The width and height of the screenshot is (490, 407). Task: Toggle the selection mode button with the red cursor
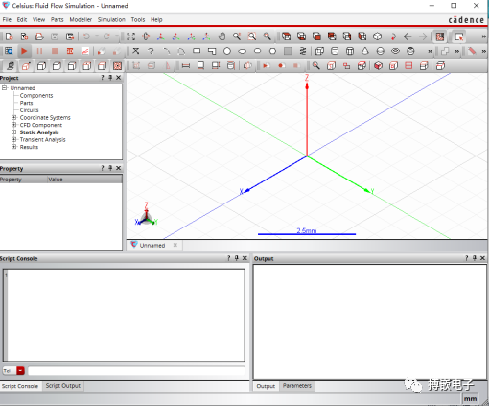[459, 36]
